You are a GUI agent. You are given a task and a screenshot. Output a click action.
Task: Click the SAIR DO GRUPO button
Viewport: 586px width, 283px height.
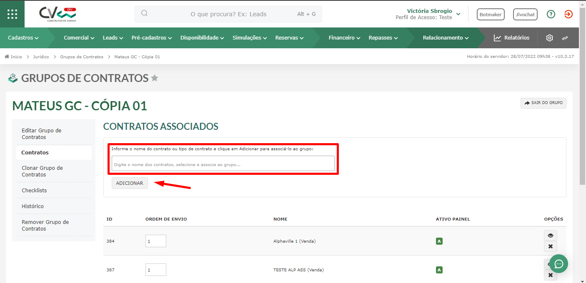(543, 103)
